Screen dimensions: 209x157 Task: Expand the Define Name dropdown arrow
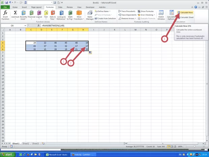click(x=110, y=11)
